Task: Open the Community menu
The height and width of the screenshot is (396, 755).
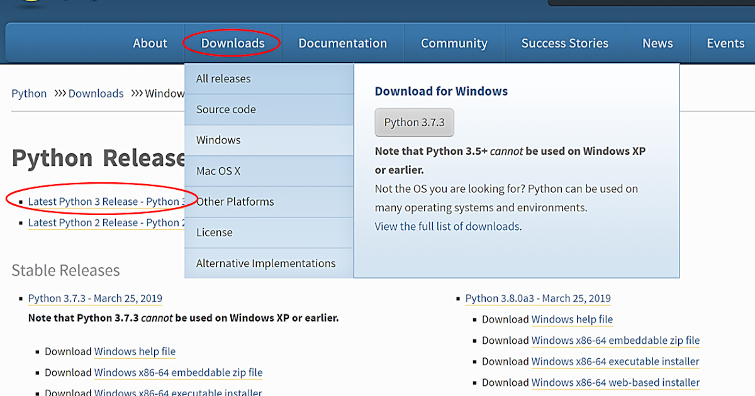Action: pyautogui.click(x=454, y=43)
